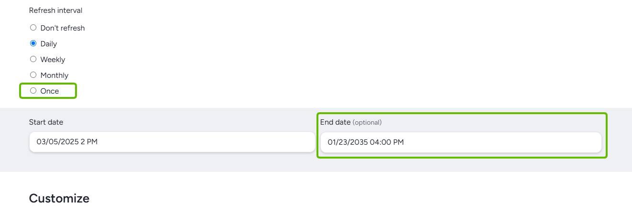Screen dimensions: 632x213
Task: Select the "Don't refresh" radio button
Action: tap(33, 28)
